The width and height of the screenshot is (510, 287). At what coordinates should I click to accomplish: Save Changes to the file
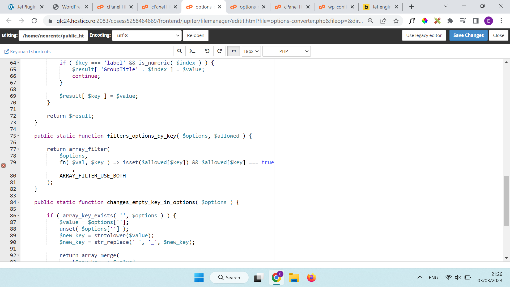point(468,35)
